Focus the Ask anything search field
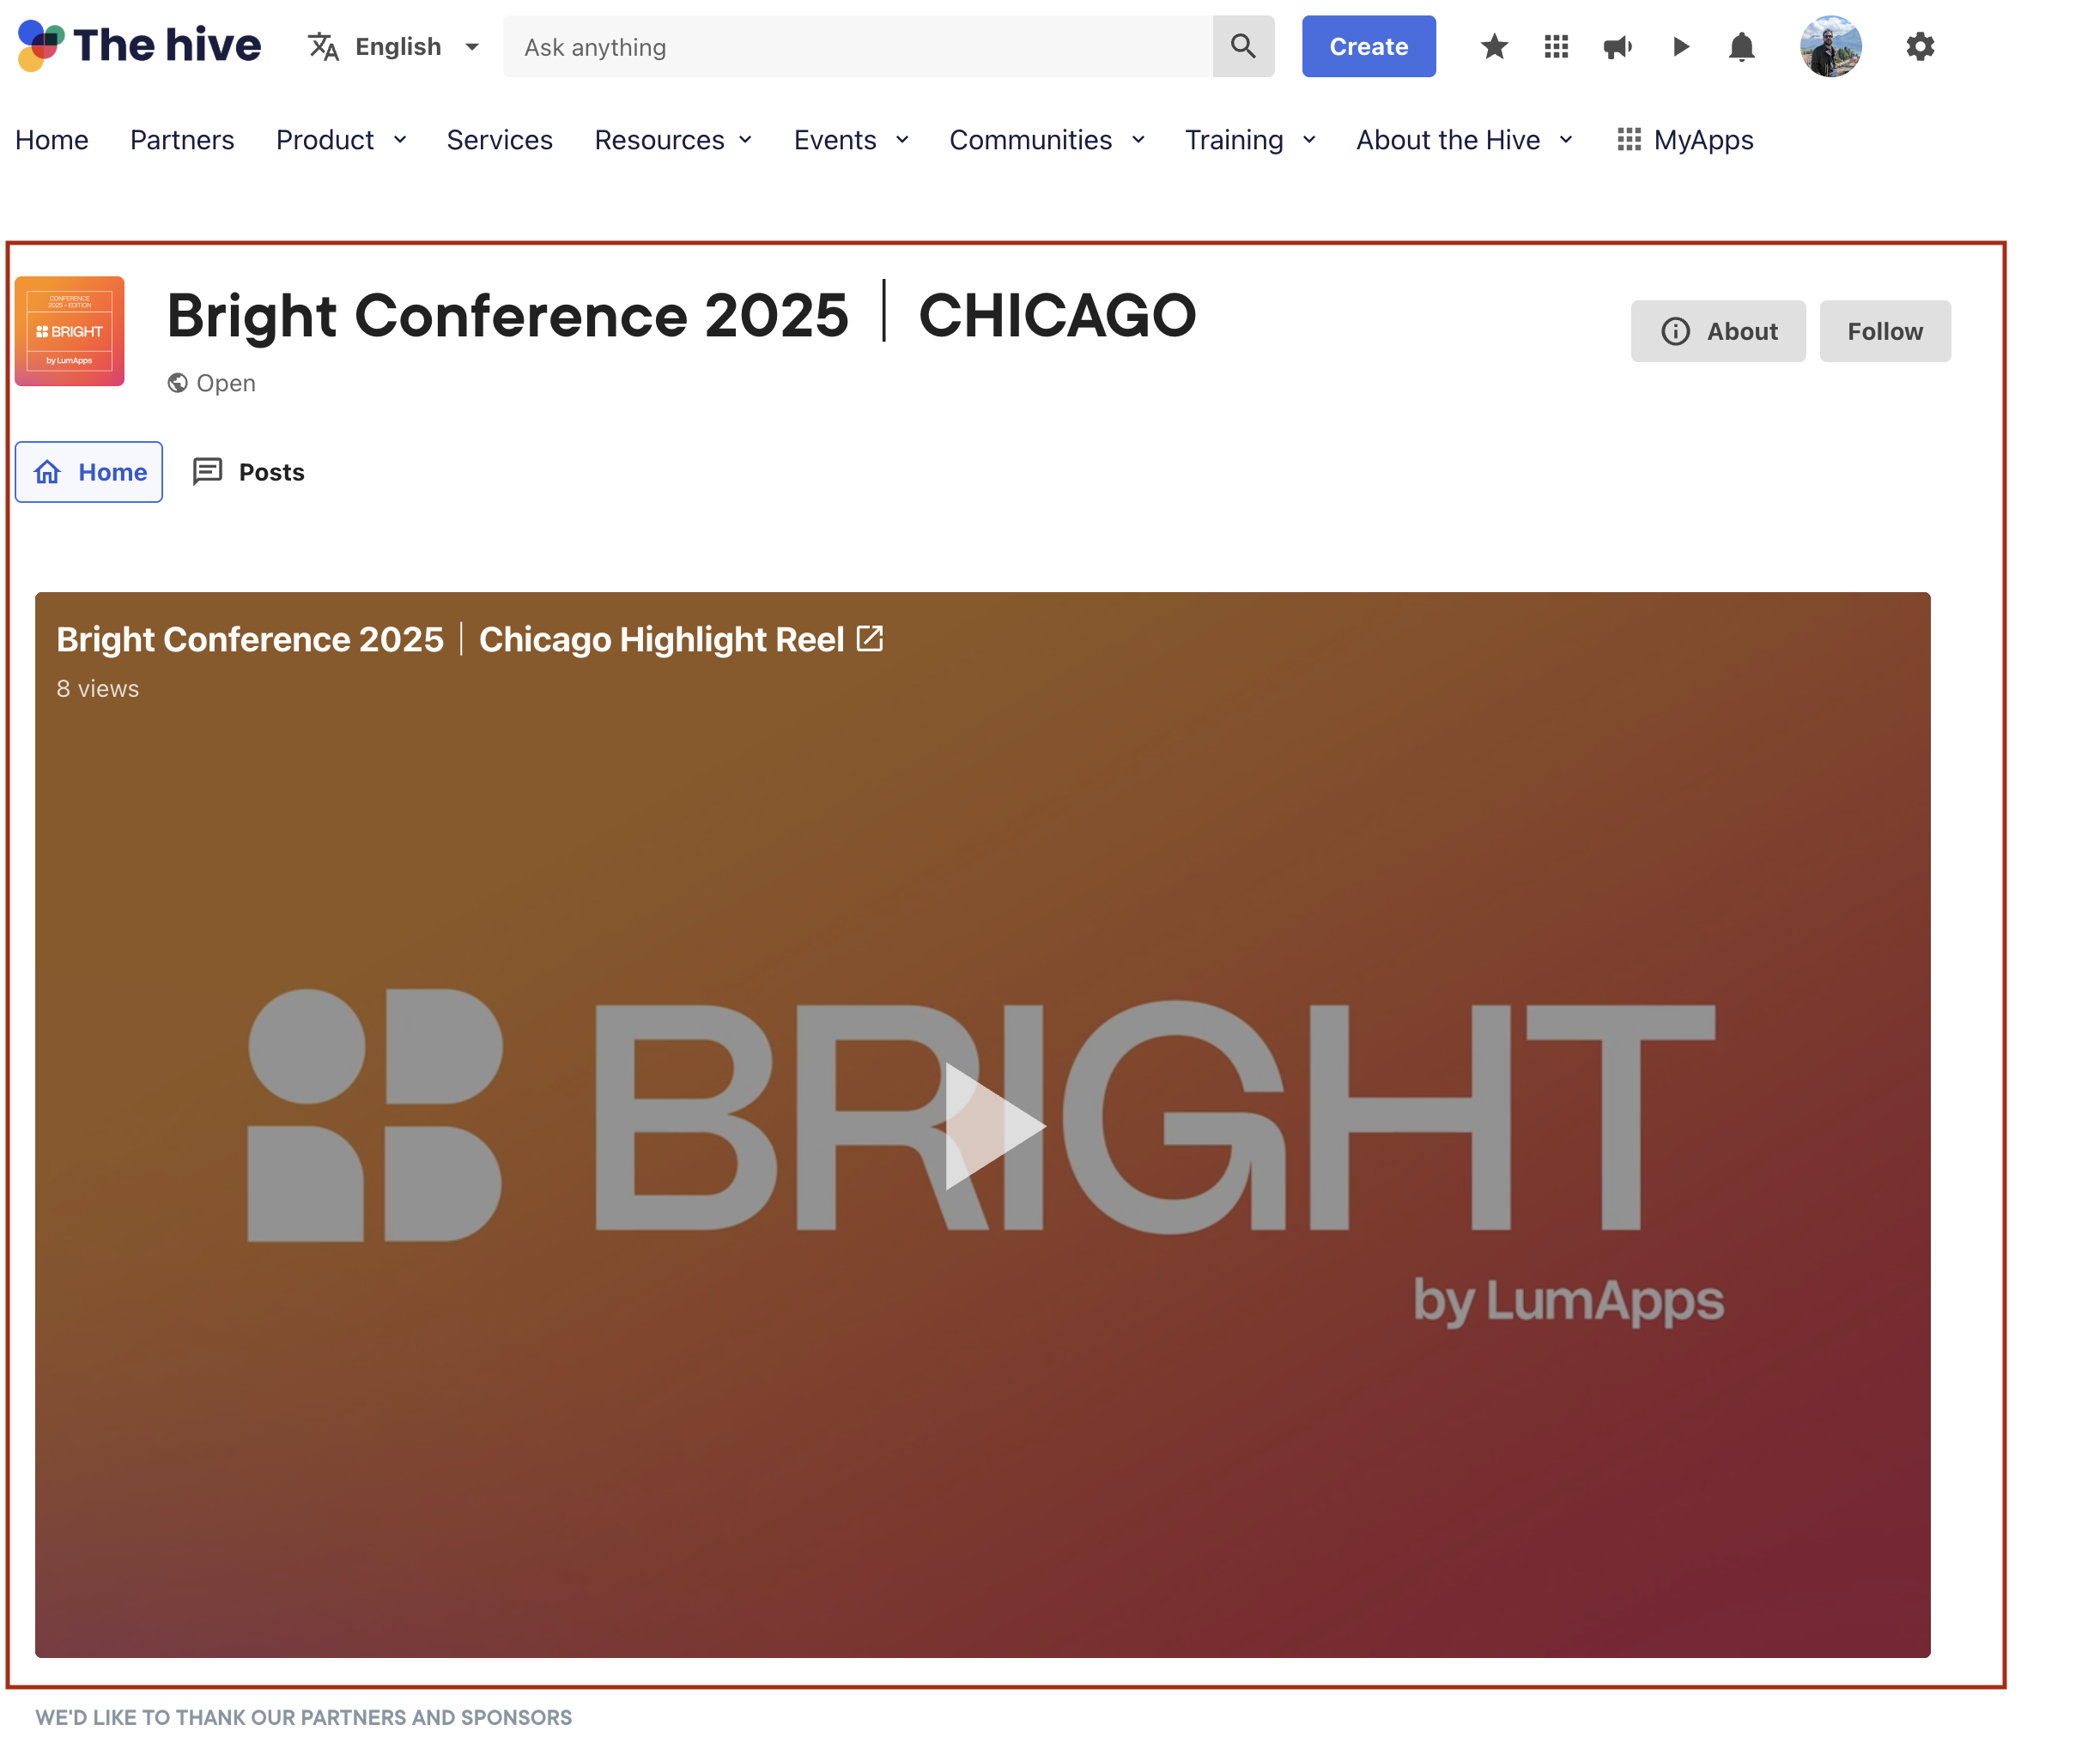 [858, 47]
